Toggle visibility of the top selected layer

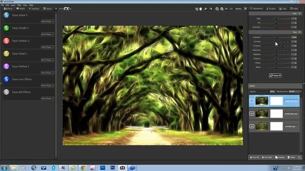[x=252, y=101]
